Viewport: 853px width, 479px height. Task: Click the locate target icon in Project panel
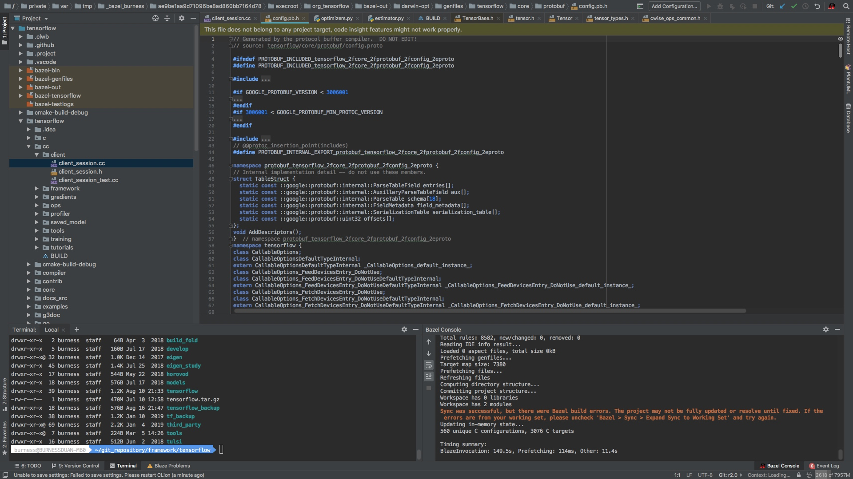pyautogui.click(x=155, y=18)
